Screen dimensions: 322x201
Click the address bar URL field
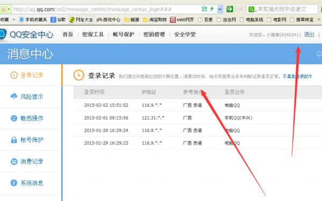click(106, 9)
